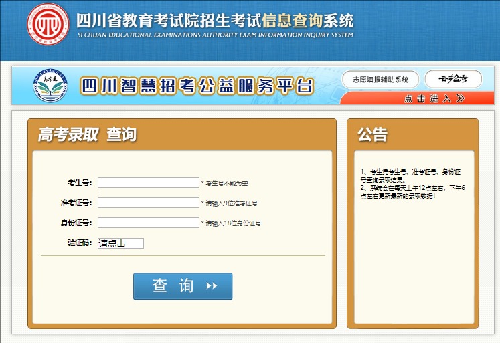Focus the 准考证号 input field
This screenshot has width=500, height=343.
(149, 203)
